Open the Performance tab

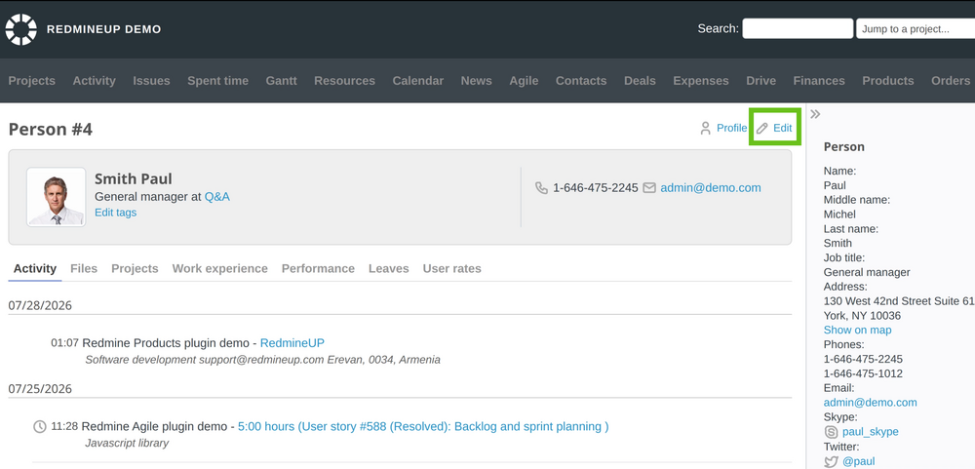point(319,269)
